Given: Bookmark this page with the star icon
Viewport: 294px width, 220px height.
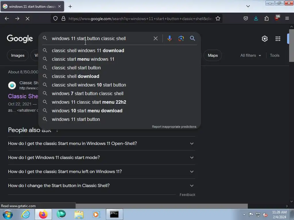Looking at the screenshot, I should tap(218, 19).
